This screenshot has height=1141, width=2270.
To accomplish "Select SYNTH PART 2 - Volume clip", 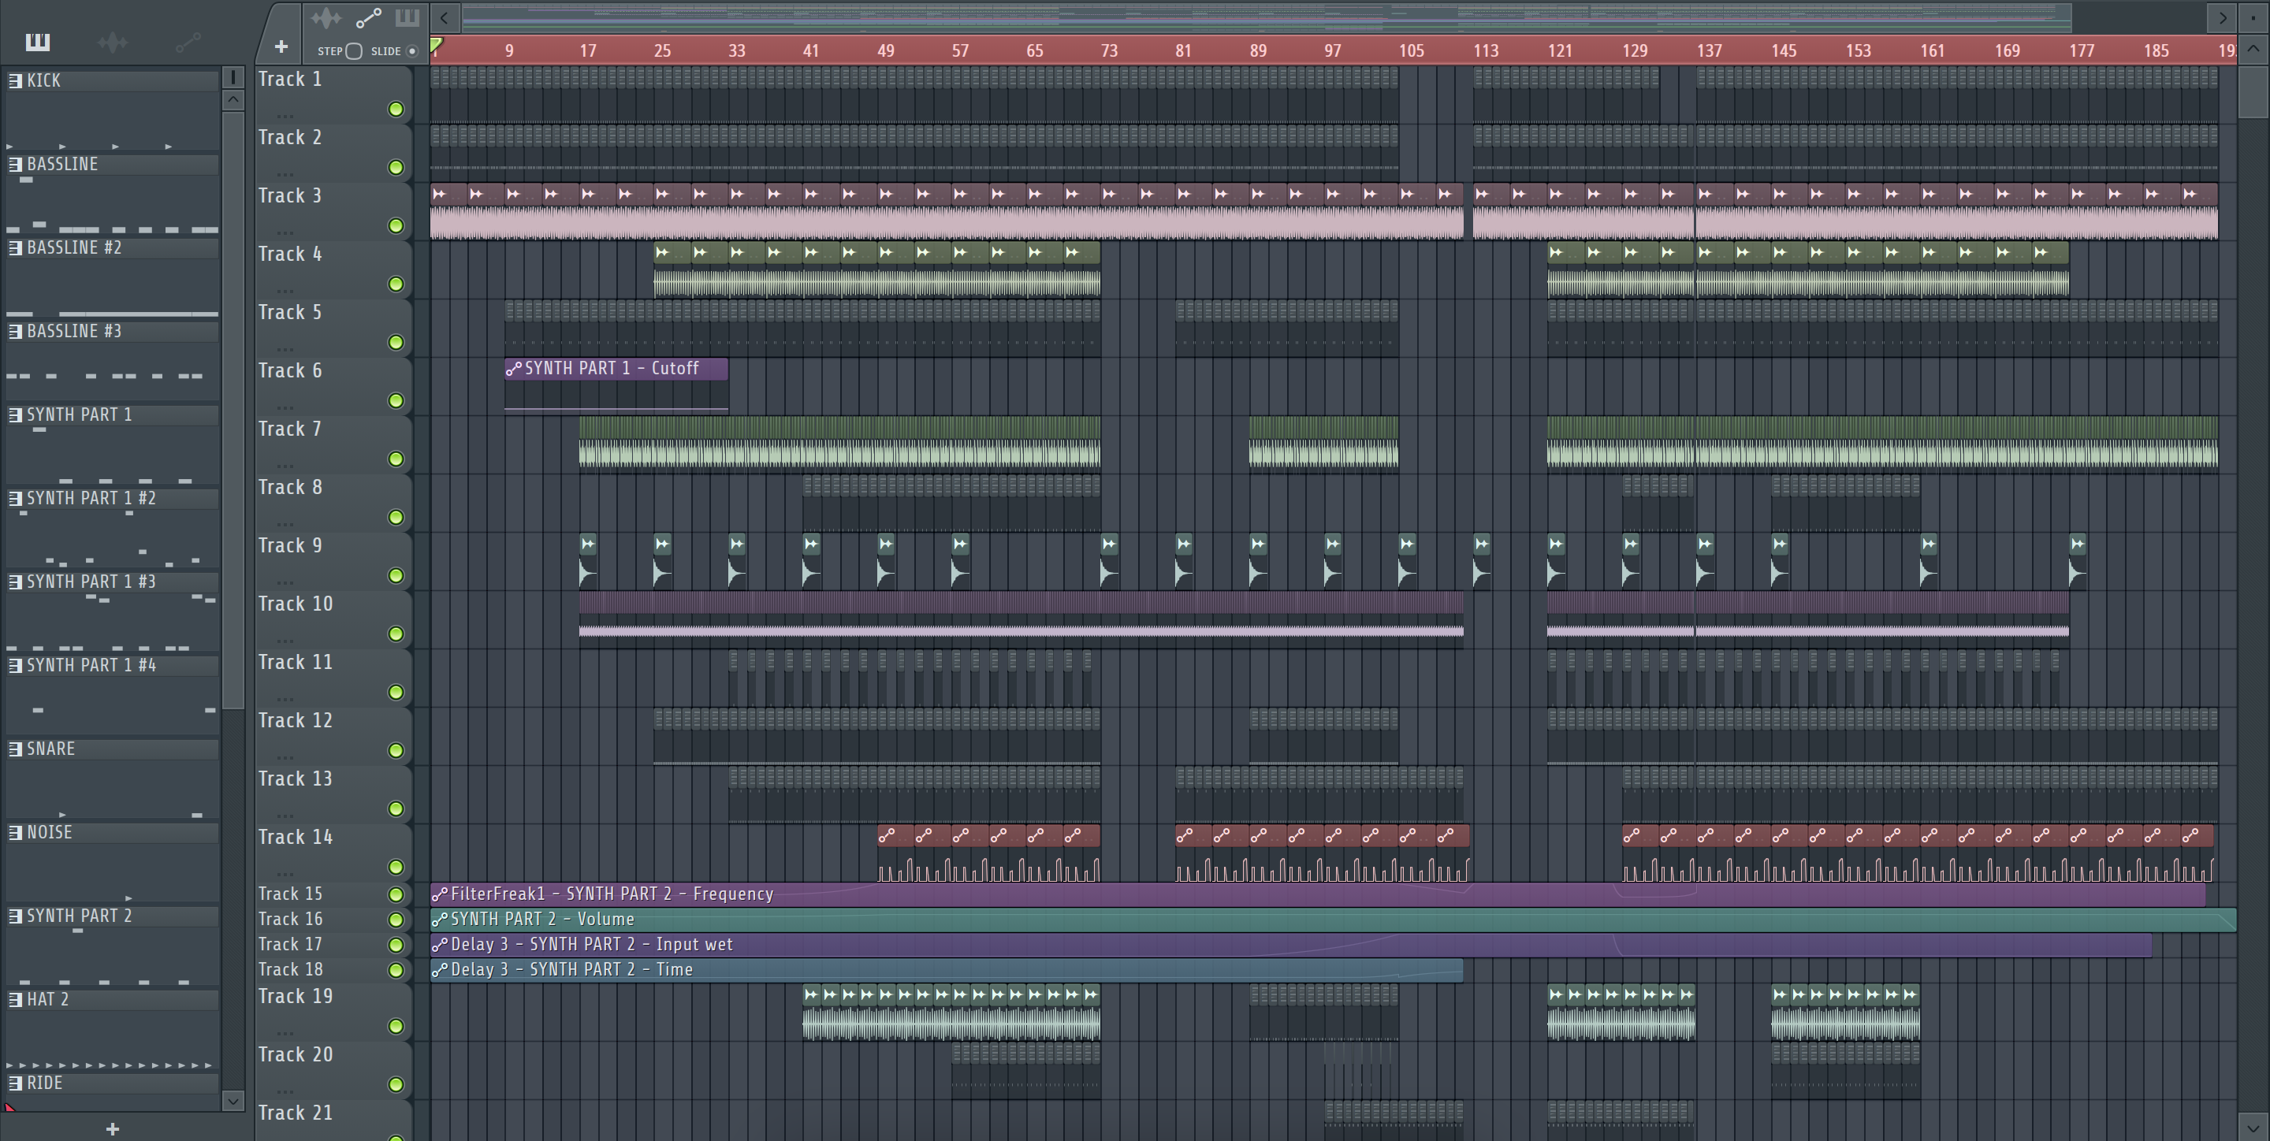I will [x=1334, y=920].
